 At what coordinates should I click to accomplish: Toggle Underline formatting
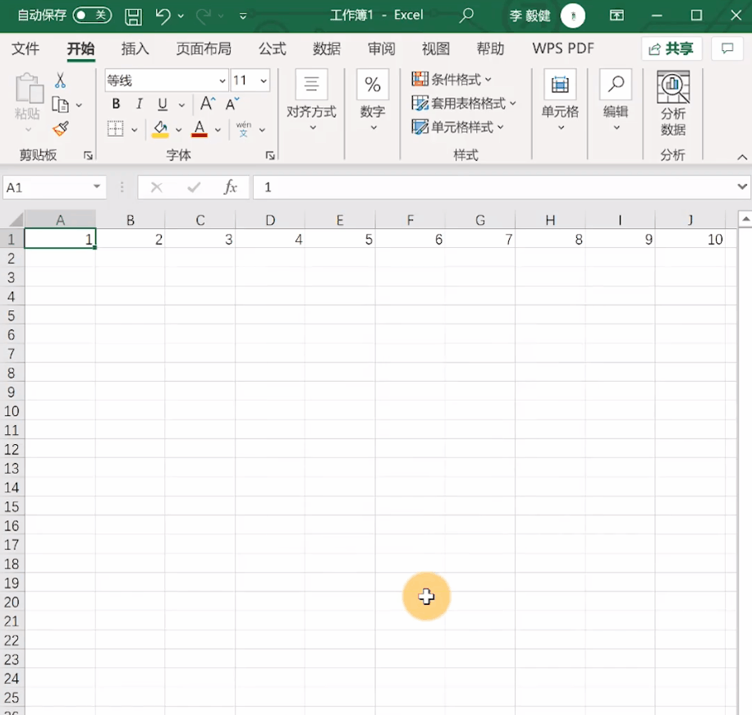[x=163, y=104]
